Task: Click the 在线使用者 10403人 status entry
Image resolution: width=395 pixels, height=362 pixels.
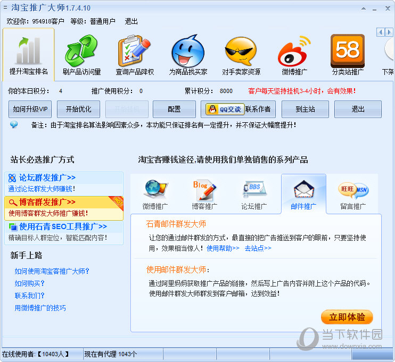Action: [x=35, y=354]
